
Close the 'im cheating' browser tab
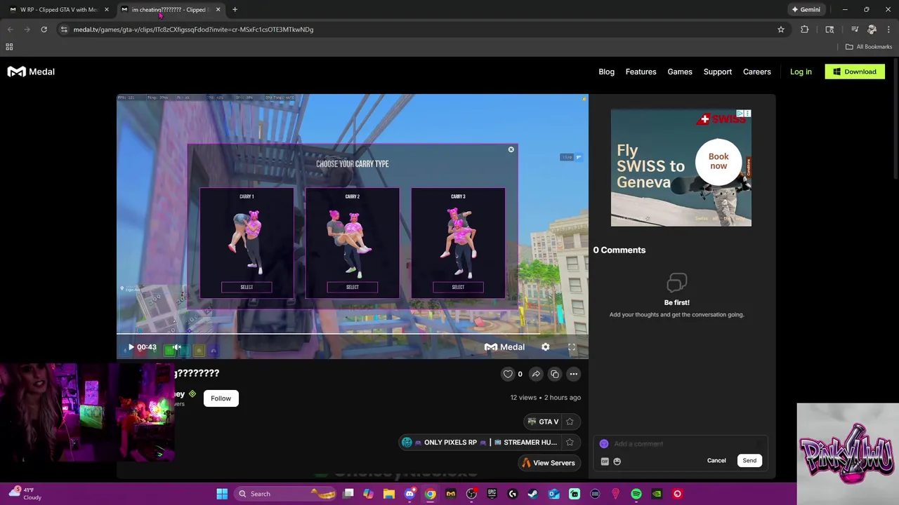click(x=218, y=10)
